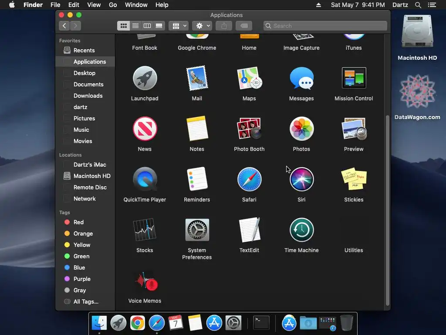Open the TextEdit app icon
Viewport: 446px width, 335px height.
coord(249,229)
